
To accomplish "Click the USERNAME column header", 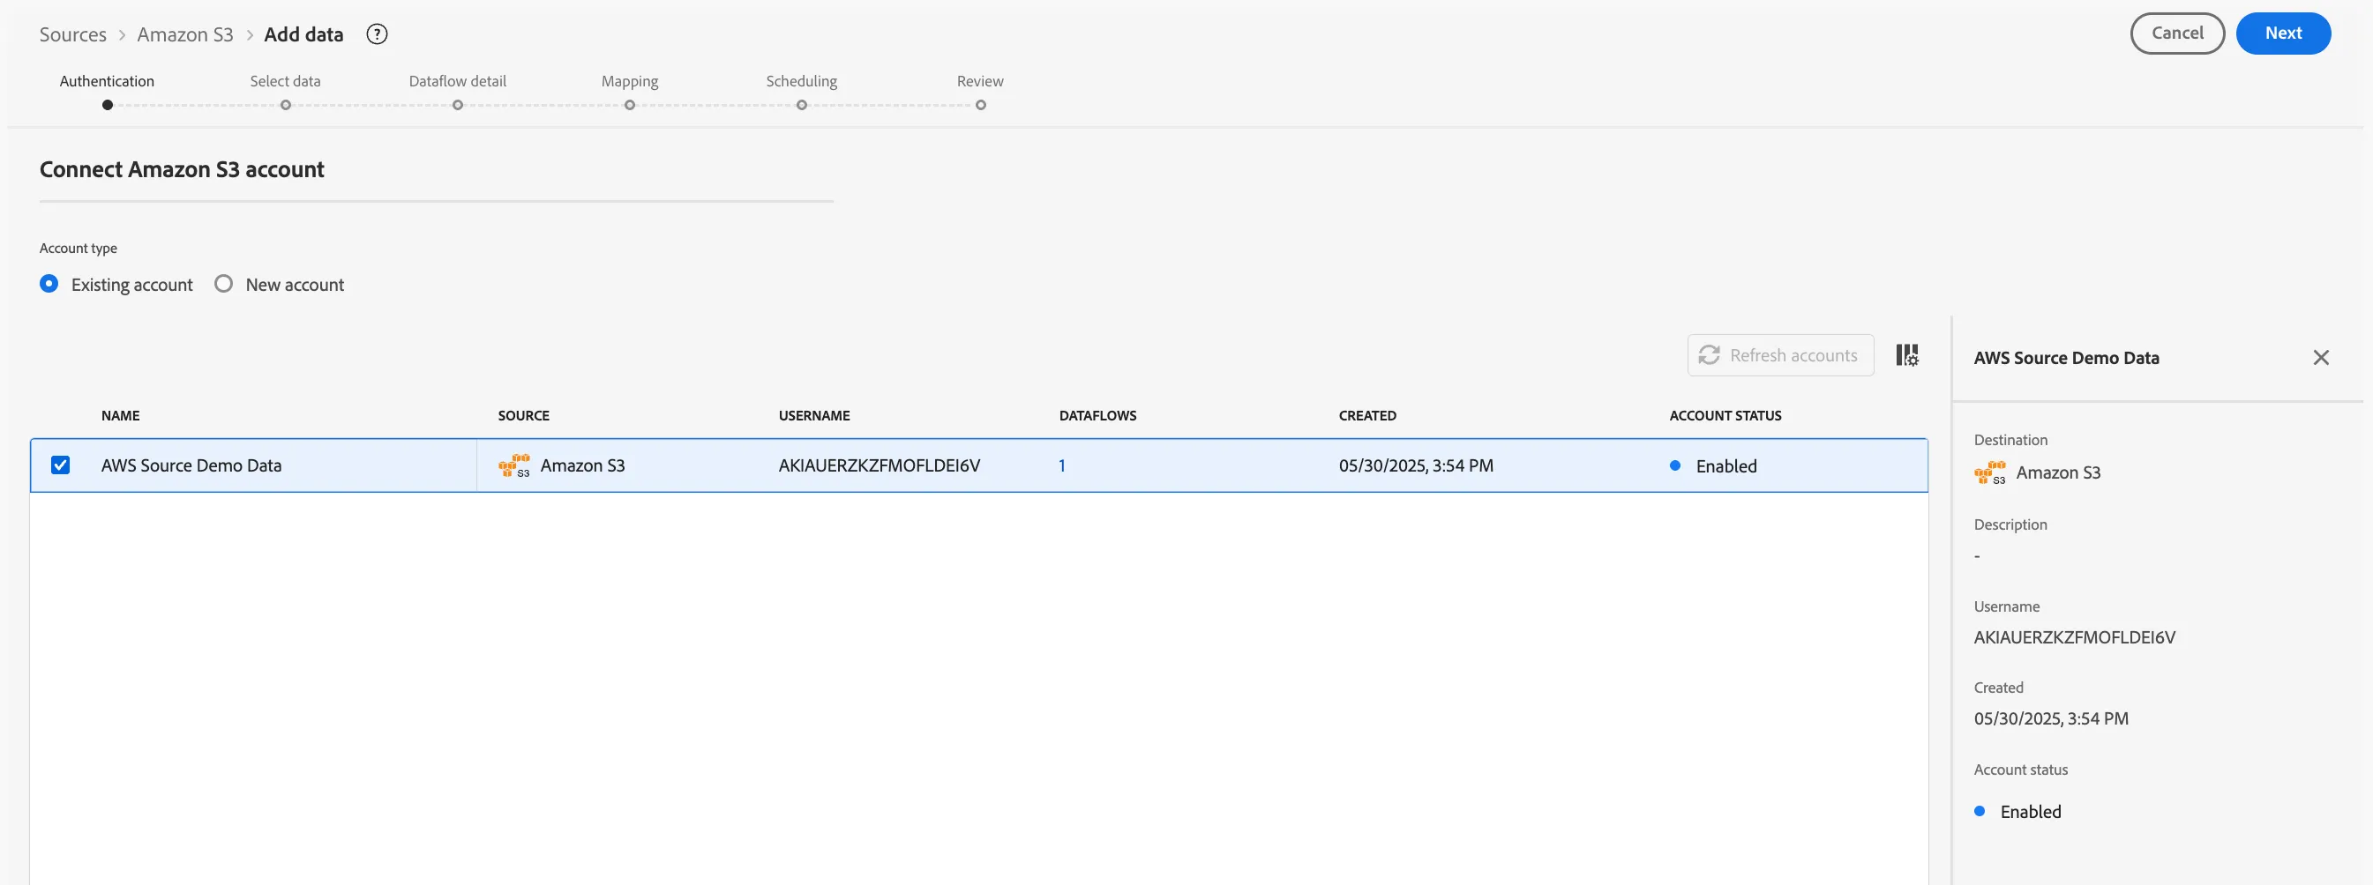I will click(814, 415).
